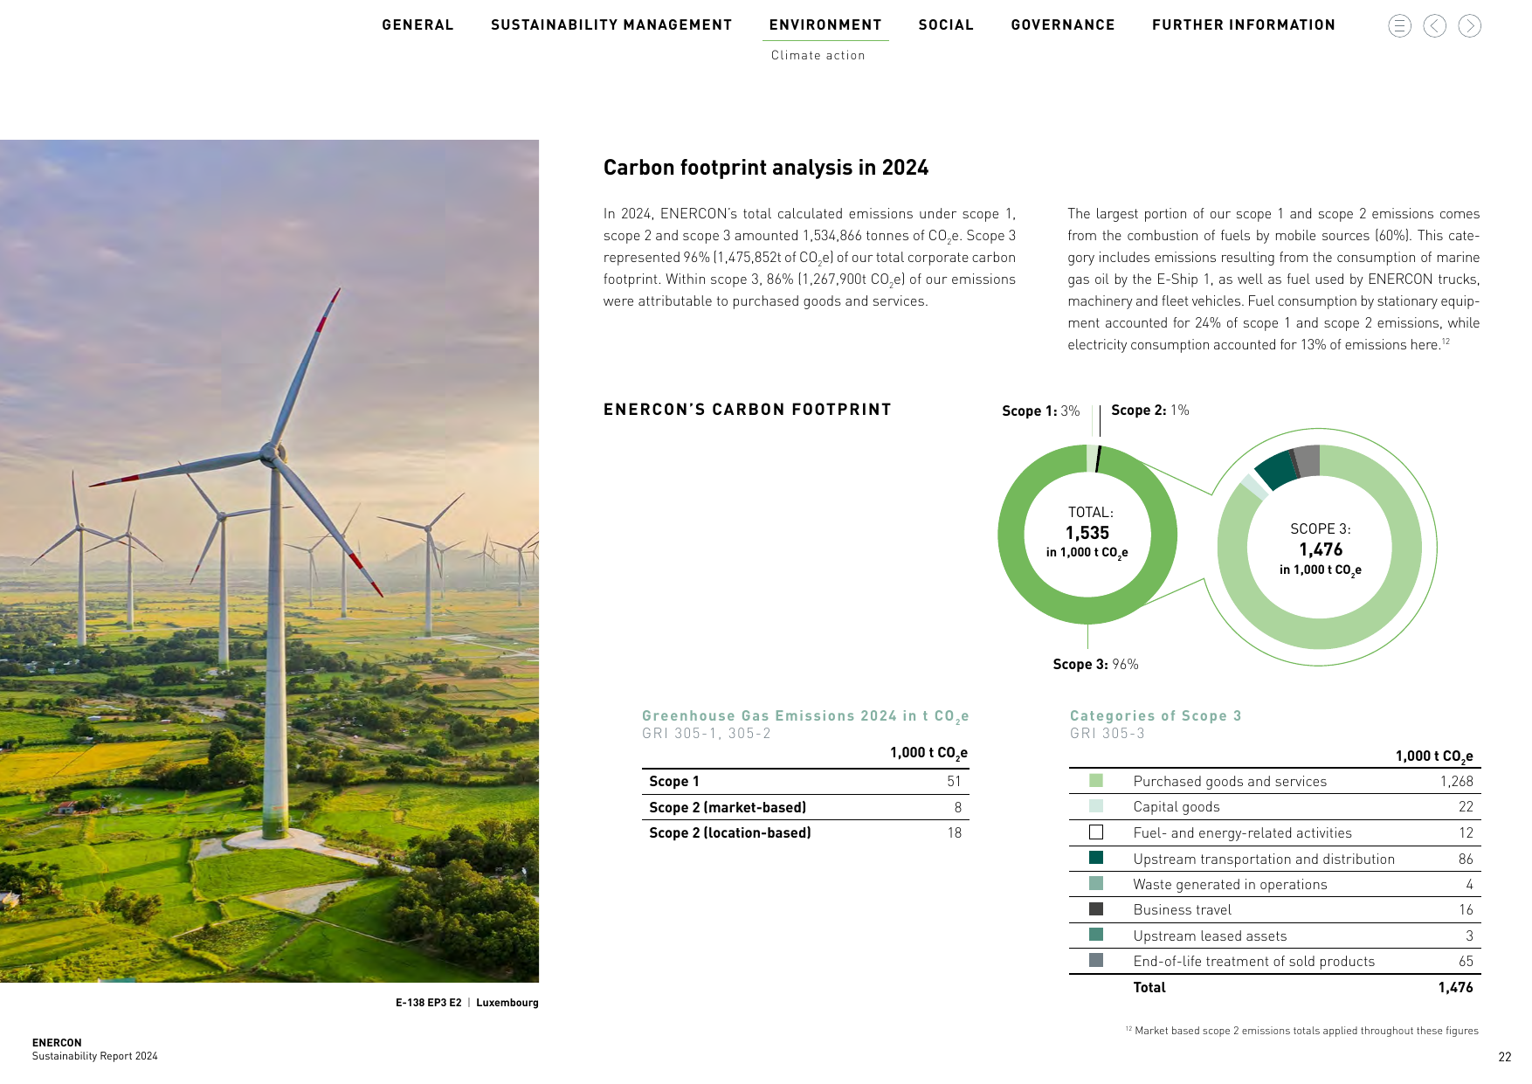Viewport: 1532px width, 1084px height.
Task: Click the footnote about market based scope 2
Action: (1302, 1031)
